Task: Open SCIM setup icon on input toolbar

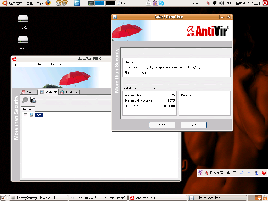Action: pyautogui.click(x=256, y=173)
